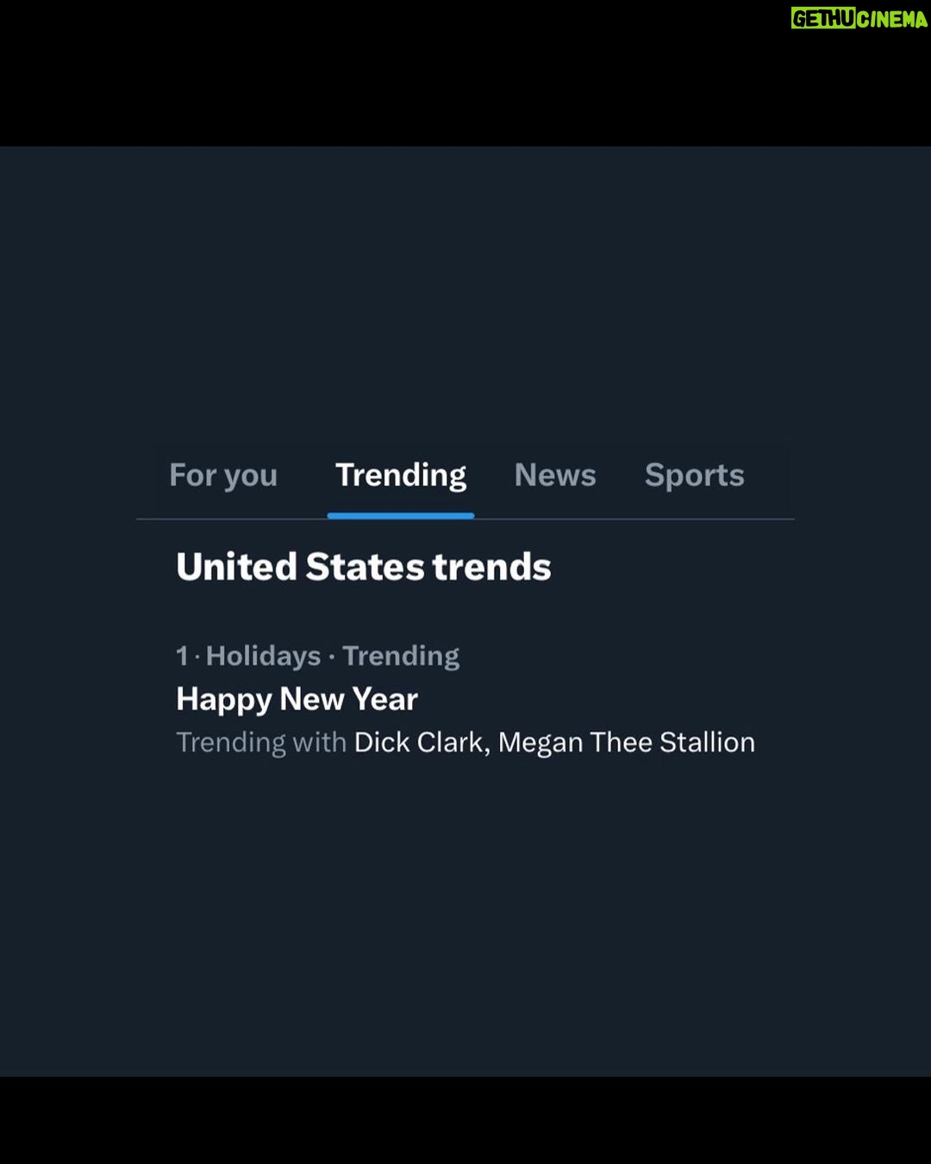Open the Megan Thee Stallion related trend
The height and width of the screenshot is (1164, 931).
click(x=627, y=742)
